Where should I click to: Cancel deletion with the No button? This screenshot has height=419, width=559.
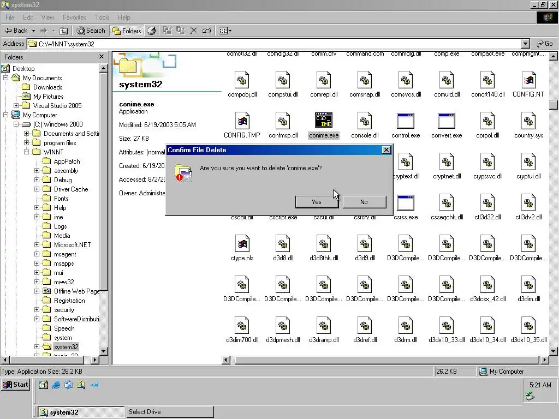[x=364, y=202]
